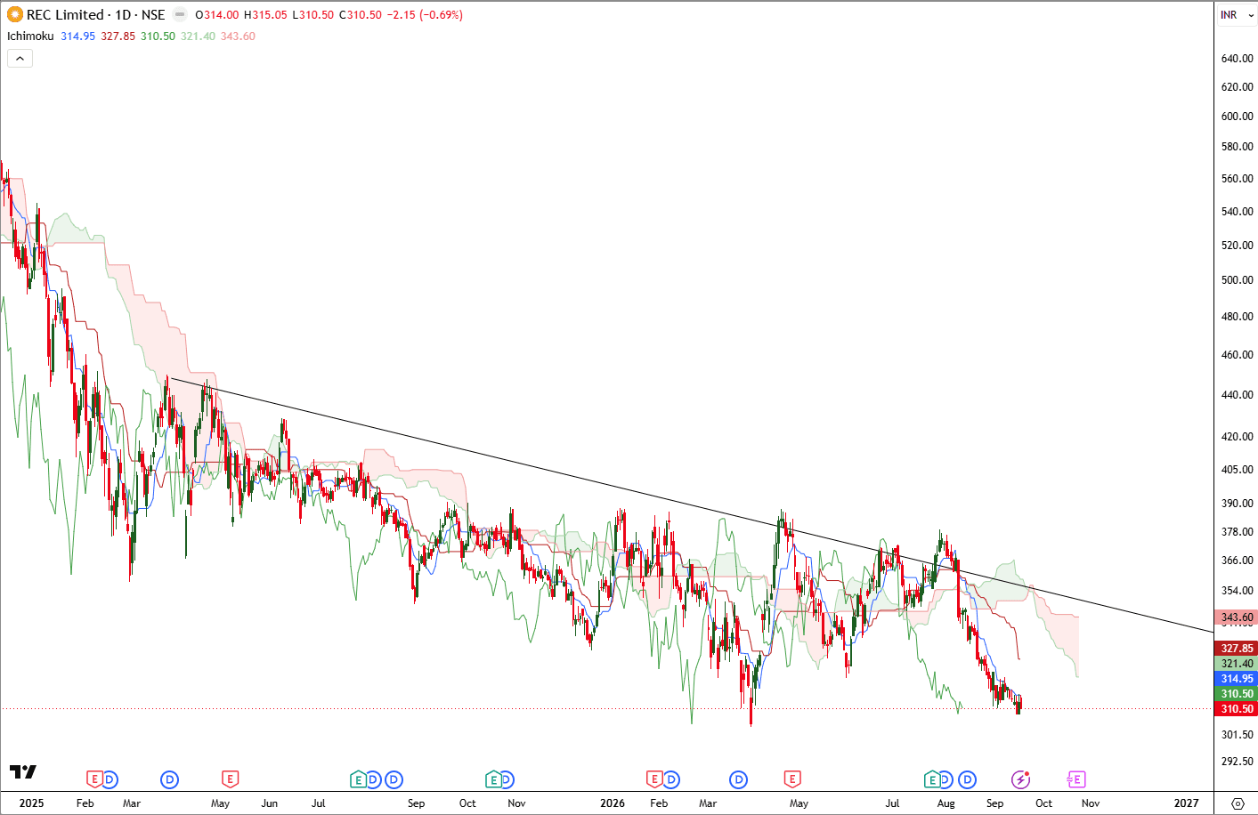Click the purple lightning news icon near Sep 2026
The height and width of the screenshot is (815, 1258).
pos(1021,779)
